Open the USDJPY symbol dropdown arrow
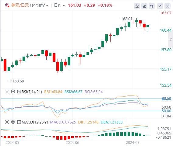 click(47, 5)
